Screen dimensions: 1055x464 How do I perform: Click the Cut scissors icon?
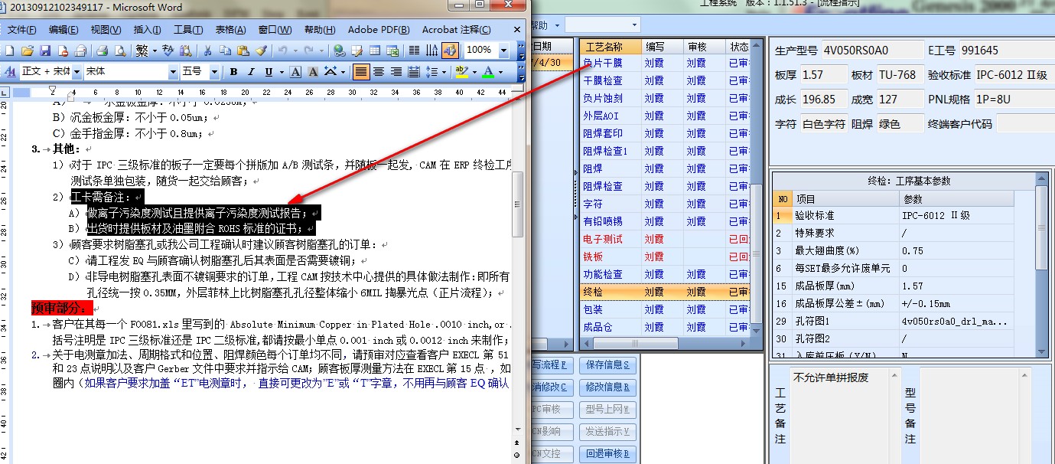207,51
